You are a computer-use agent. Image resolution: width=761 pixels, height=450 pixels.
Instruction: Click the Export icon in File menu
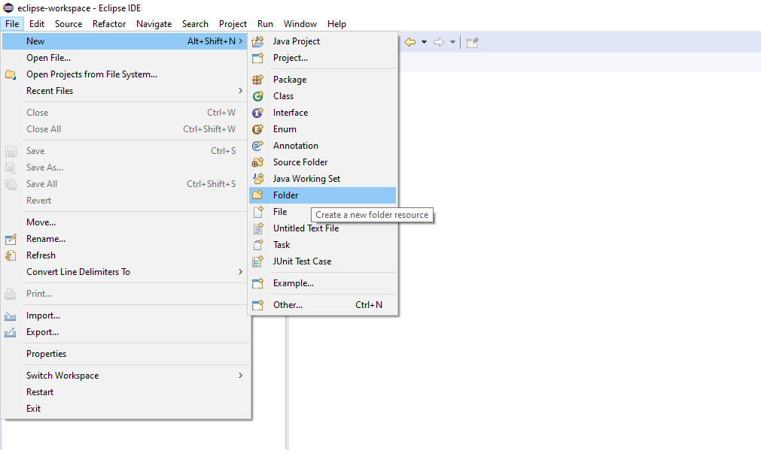[x=11, y=332]
